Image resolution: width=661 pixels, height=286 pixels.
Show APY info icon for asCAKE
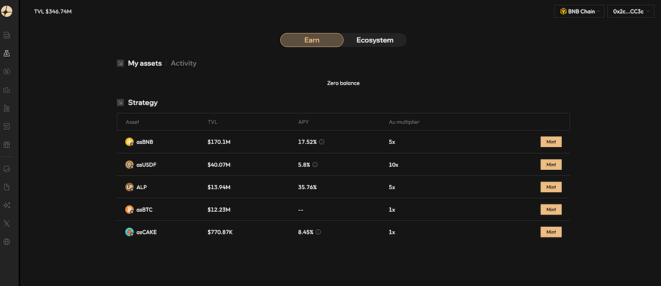point(318,232)
